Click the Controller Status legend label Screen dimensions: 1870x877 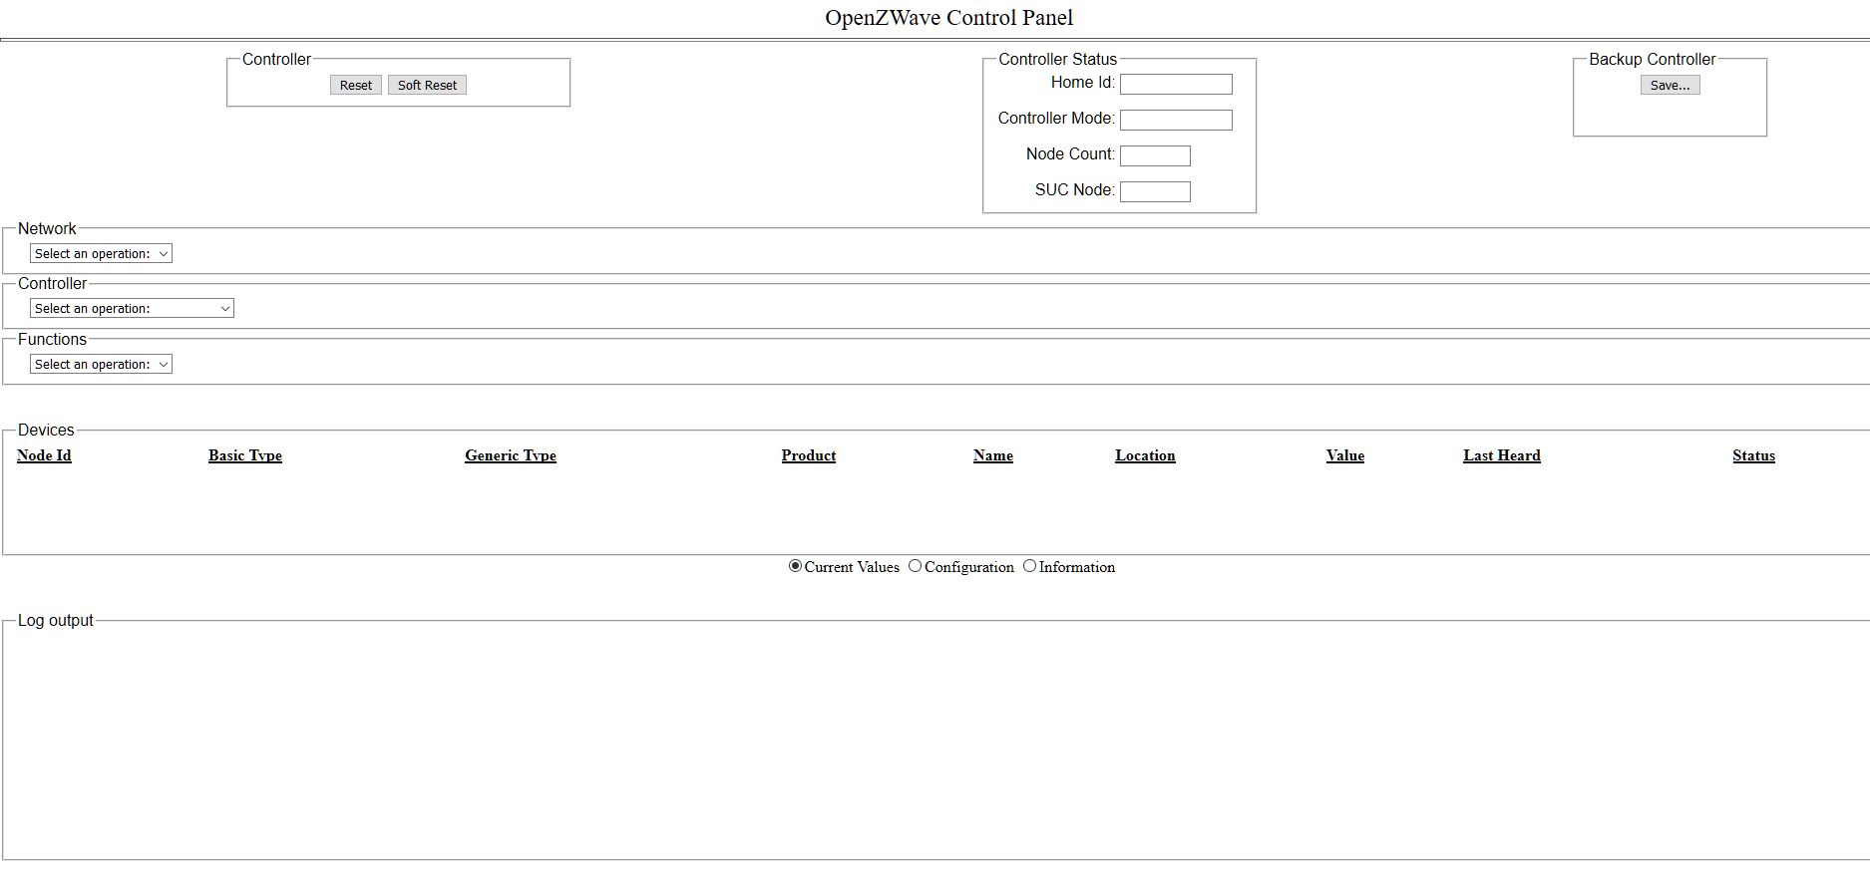(1058, 59)
